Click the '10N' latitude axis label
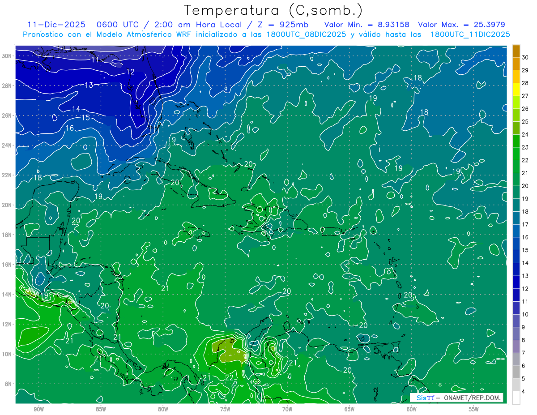The height and width of the screenshot is (415, 537). pyautogui.click(x=7, y=354)
